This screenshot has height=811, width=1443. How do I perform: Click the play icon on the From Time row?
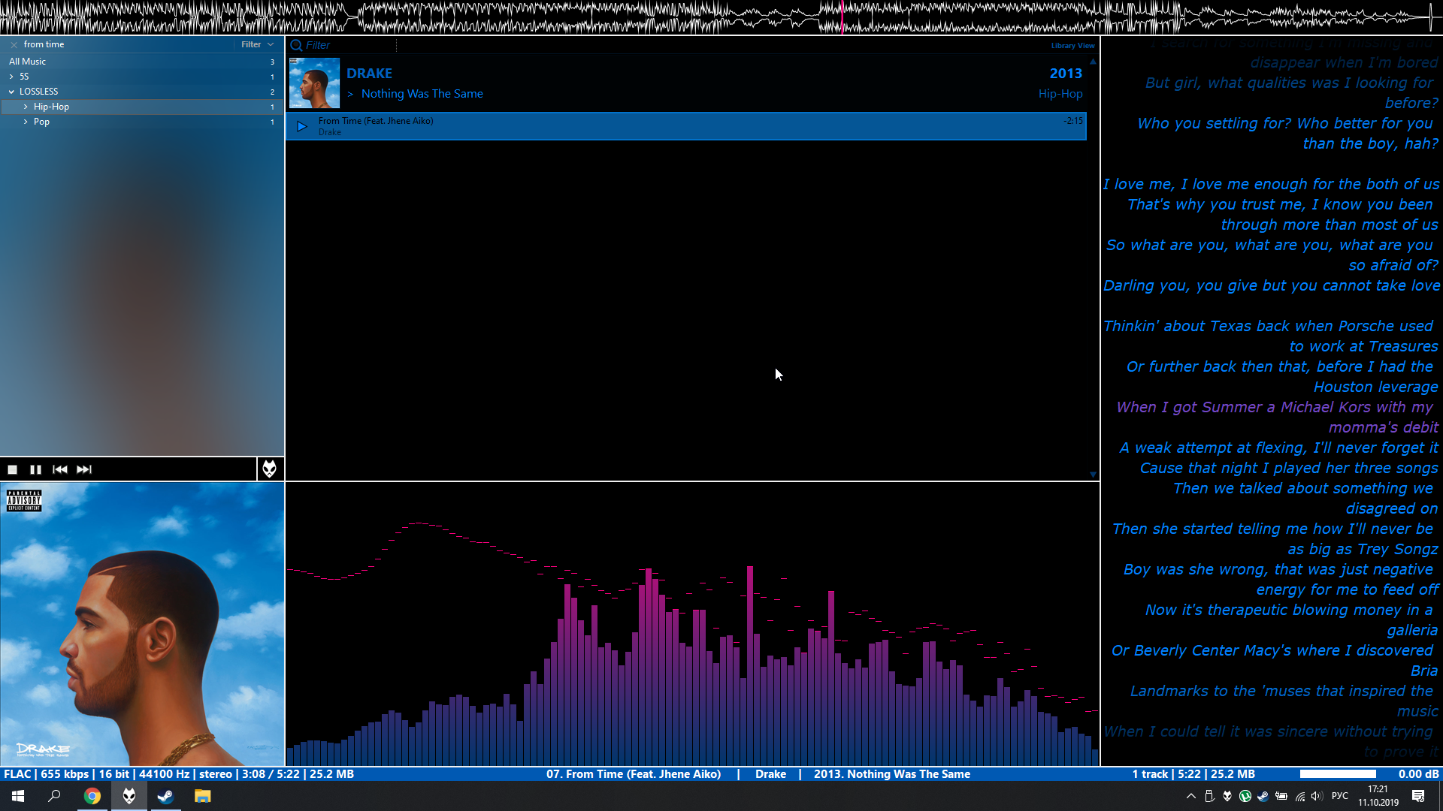pyautogui.click(x=301, y=126)
